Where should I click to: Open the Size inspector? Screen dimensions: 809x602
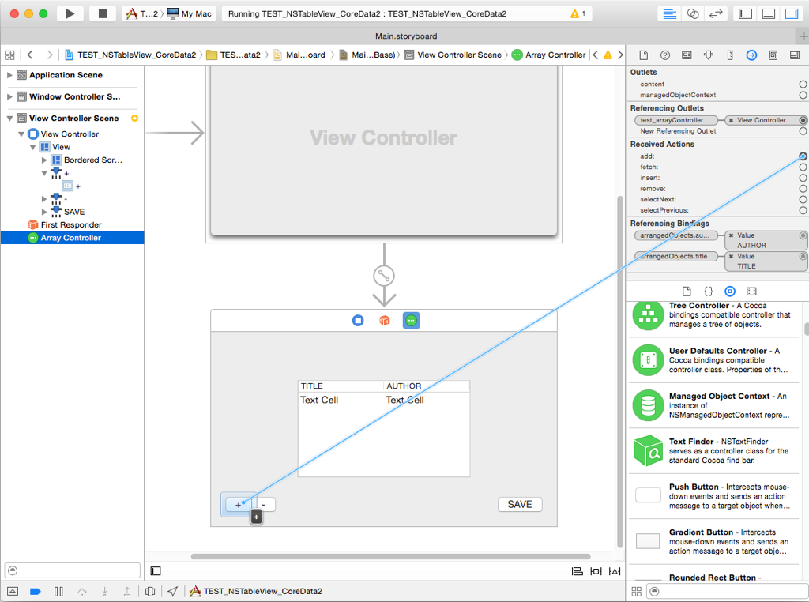pos(730,55)
